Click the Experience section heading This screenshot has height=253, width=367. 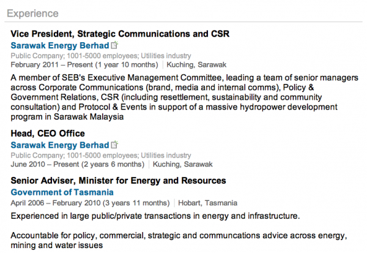coord(32,13)
